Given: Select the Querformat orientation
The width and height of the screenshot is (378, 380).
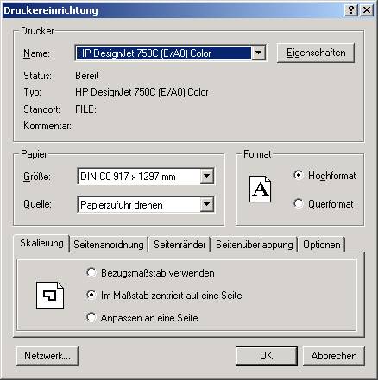Looking at the screenshot, I should [x=299, y=204].
